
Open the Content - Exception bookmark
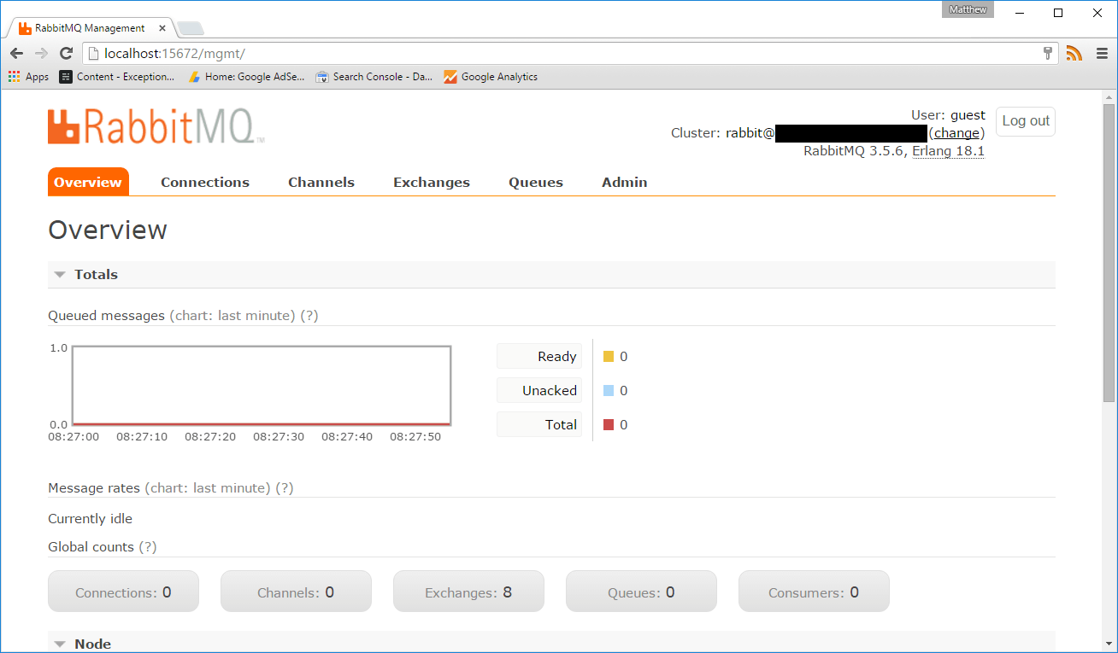point(117,77)
